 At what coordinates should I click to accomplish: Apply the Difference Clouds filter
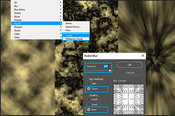tap(76, 39)
